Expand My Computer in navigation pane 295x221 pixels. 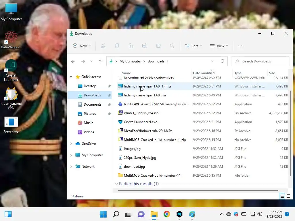pyautogui.click(x=71, y=155)
